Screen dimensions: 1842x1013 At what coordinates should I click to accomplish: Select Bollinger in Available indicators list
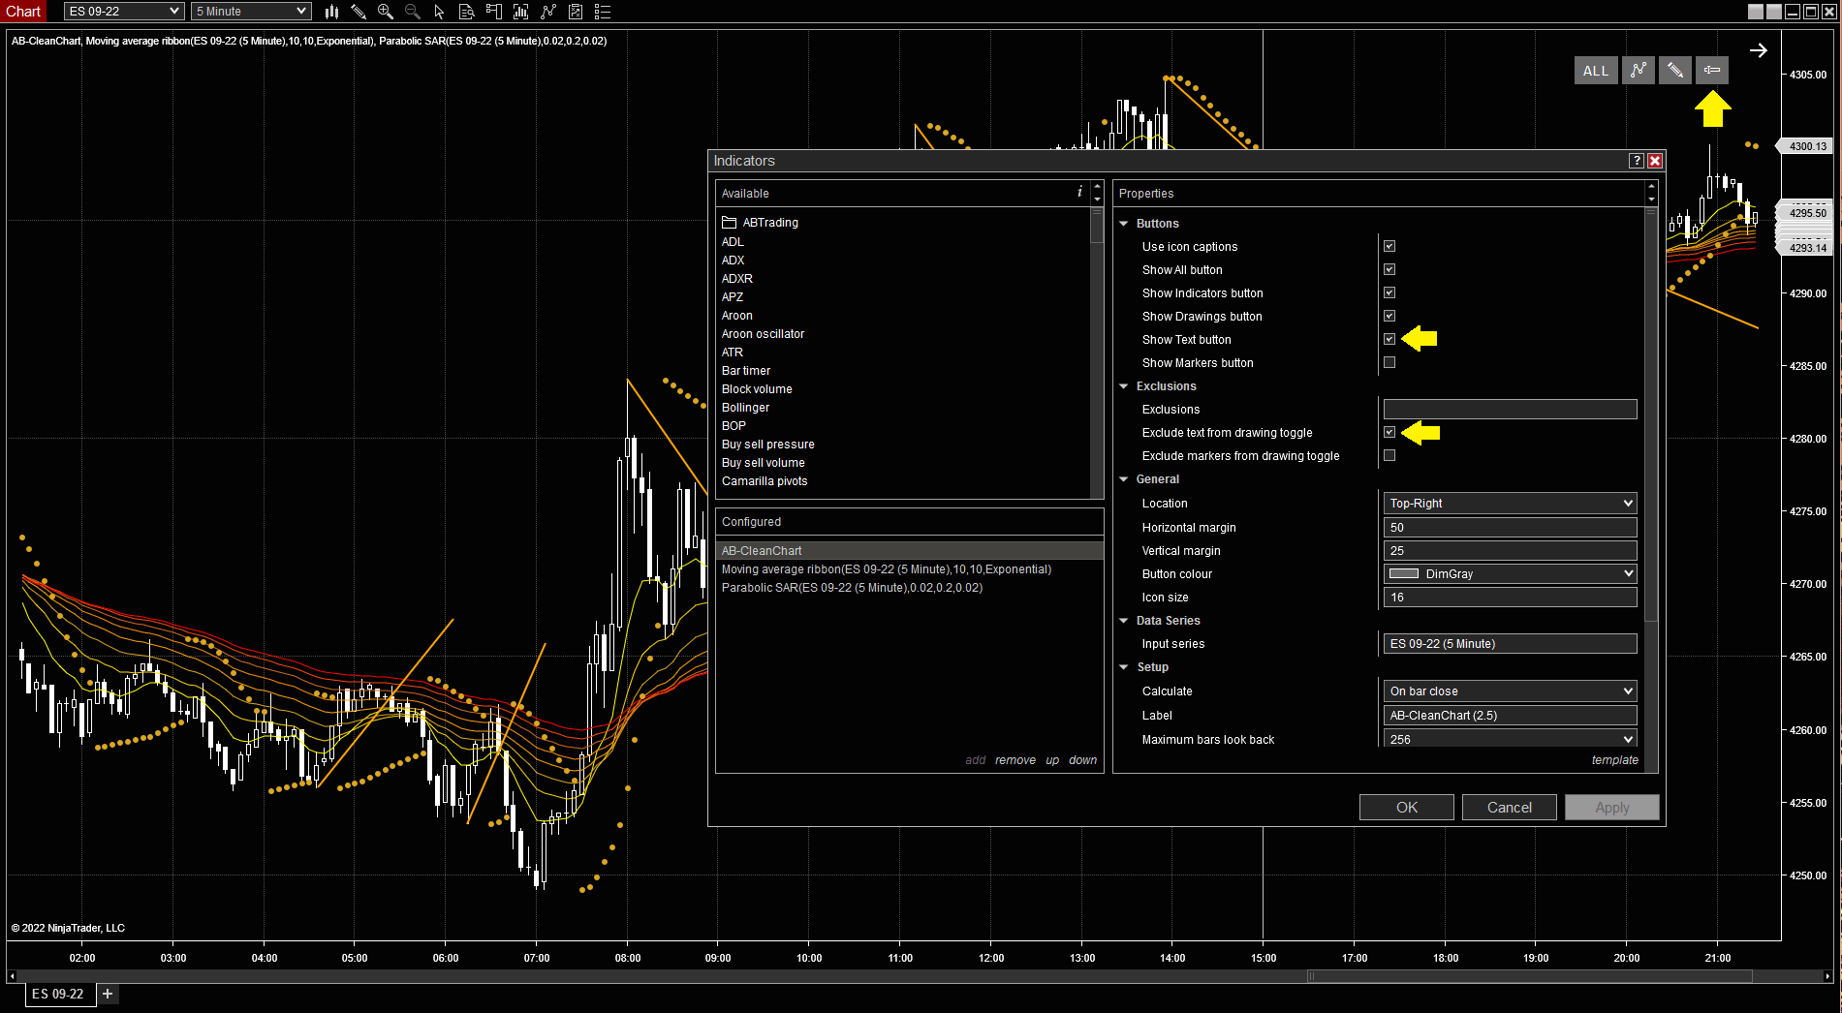point(745,408)
